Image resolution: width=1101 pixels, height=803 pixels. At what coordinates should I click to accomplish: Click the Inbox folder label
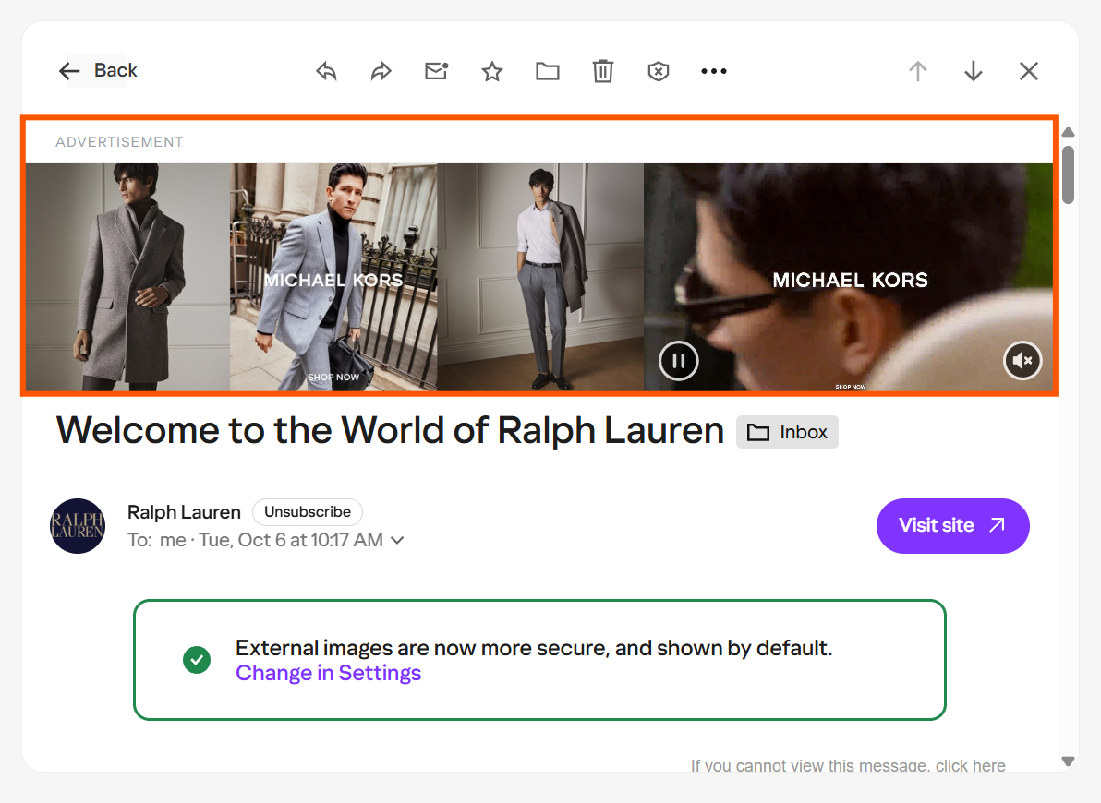pos(787,432)
